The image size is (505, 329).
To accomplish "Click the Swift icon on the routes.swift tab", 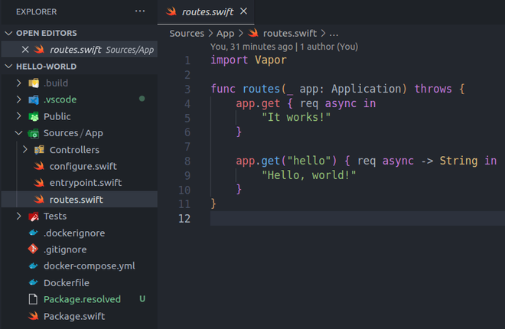I will pos(171,11).
